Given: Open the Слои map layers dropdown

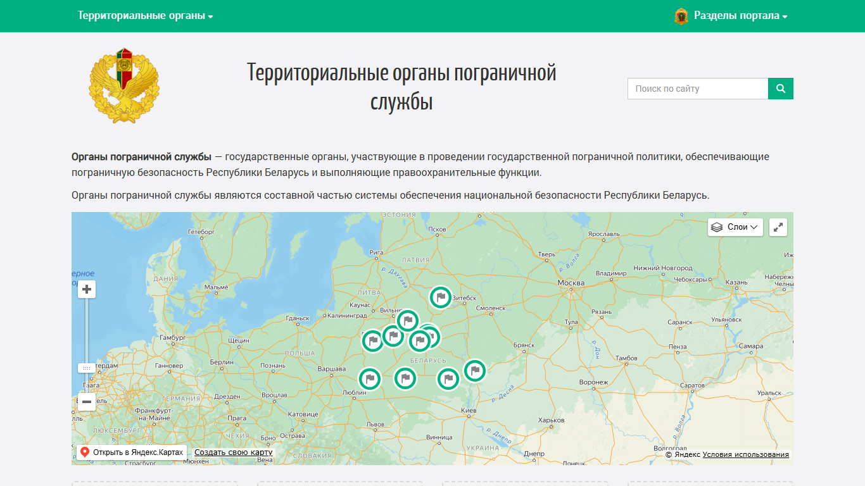Looking at the screenshot, I should [x=735, y=227].
